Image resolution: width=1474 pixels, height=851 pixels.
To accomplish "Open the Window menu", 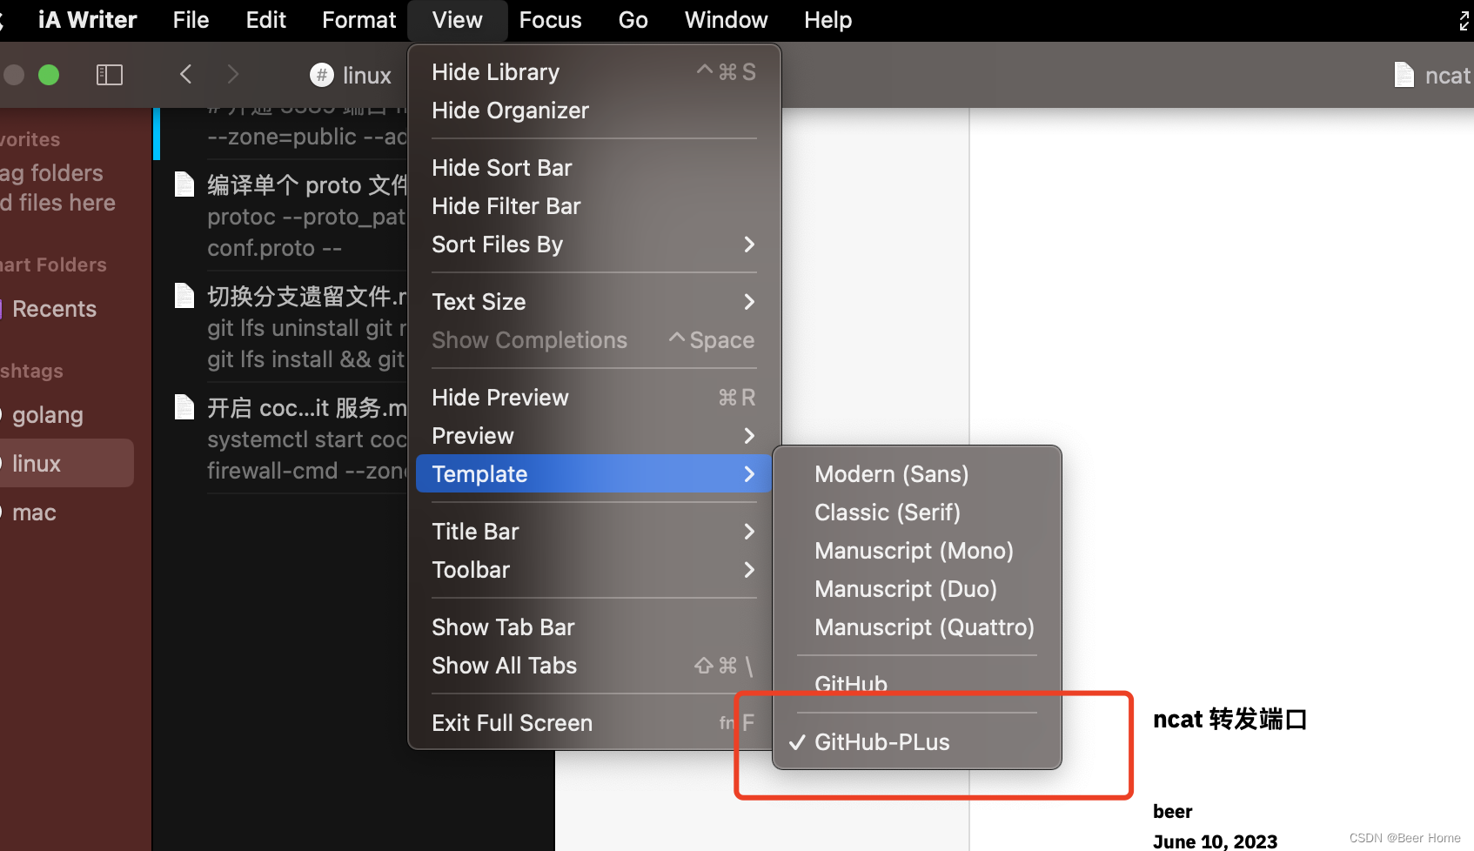I will pyautogui.click(x=726, y=20).
